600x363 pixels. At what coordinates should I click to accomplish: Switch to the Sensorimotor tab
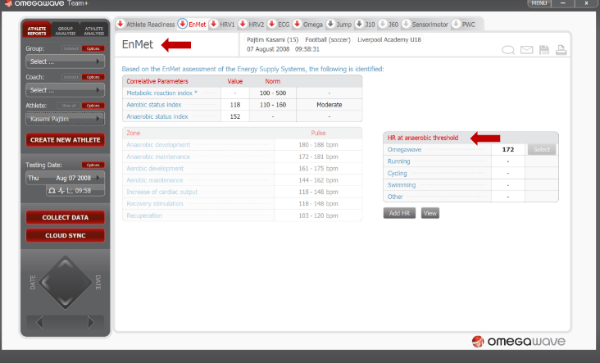430,25
